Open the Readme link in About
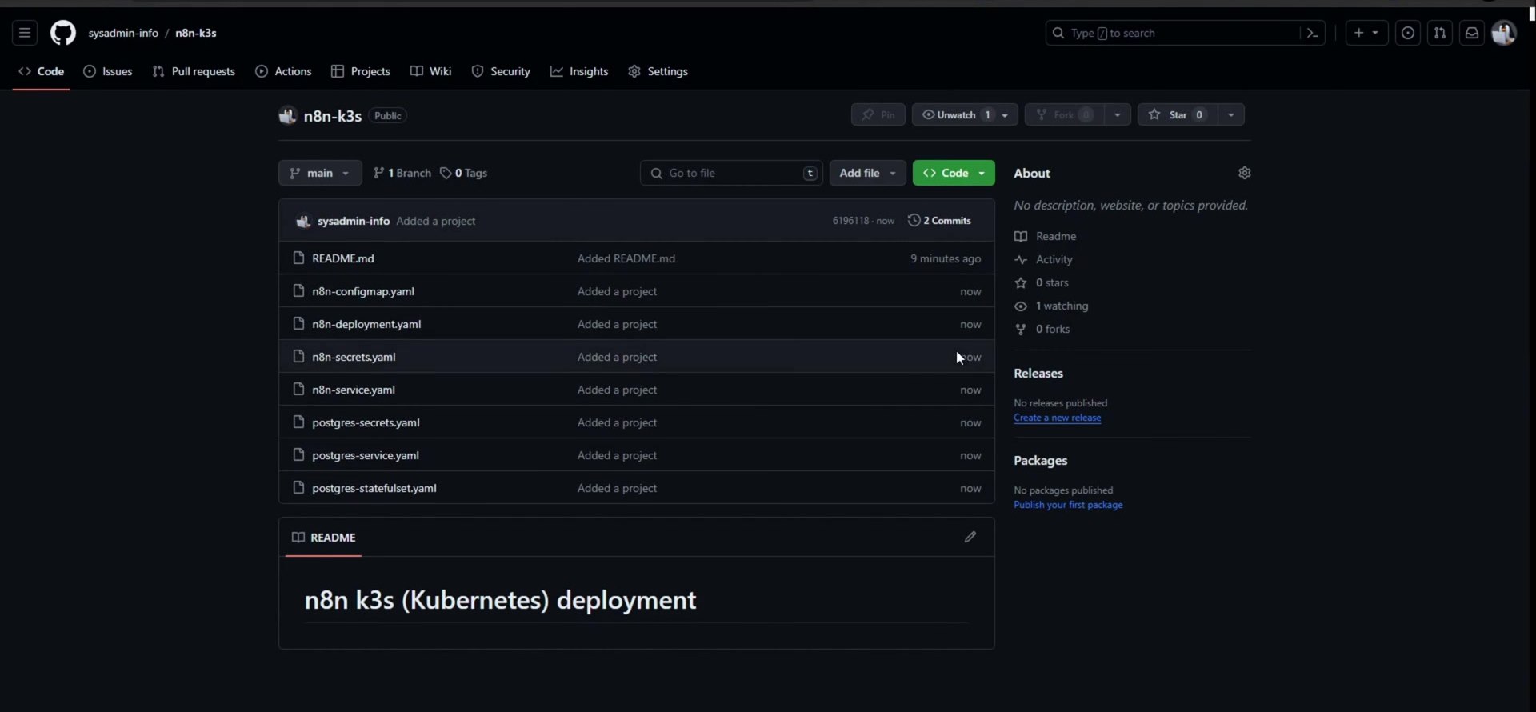 tap(1046, 236)
